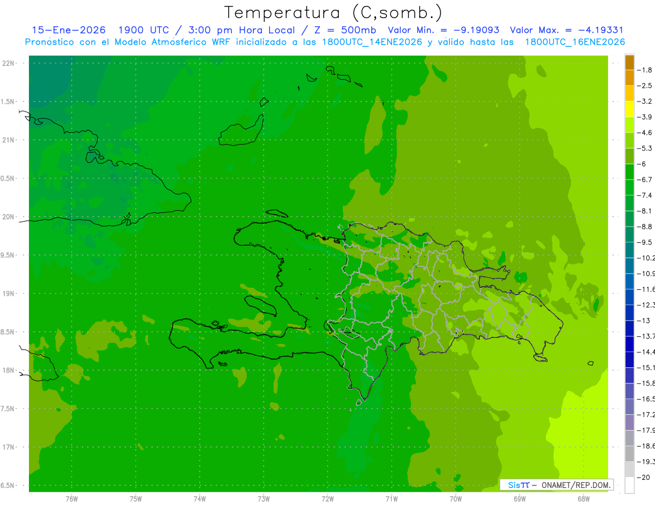Click the '1900 UTC' time text

click(144, 30)
